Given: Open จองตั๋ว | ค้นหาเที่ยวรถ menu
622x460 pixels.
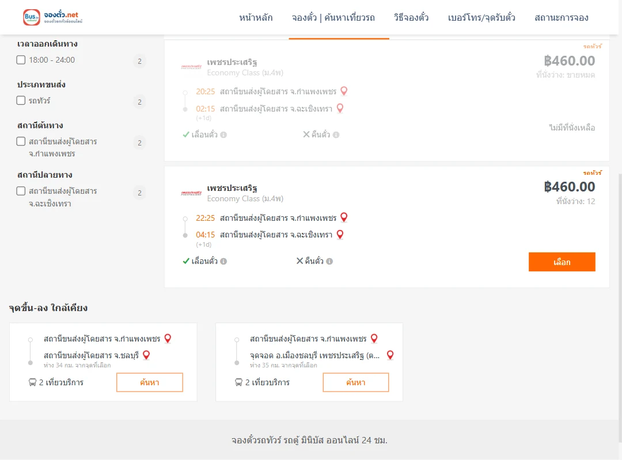Looking at the screenshot, I should 333,17.
